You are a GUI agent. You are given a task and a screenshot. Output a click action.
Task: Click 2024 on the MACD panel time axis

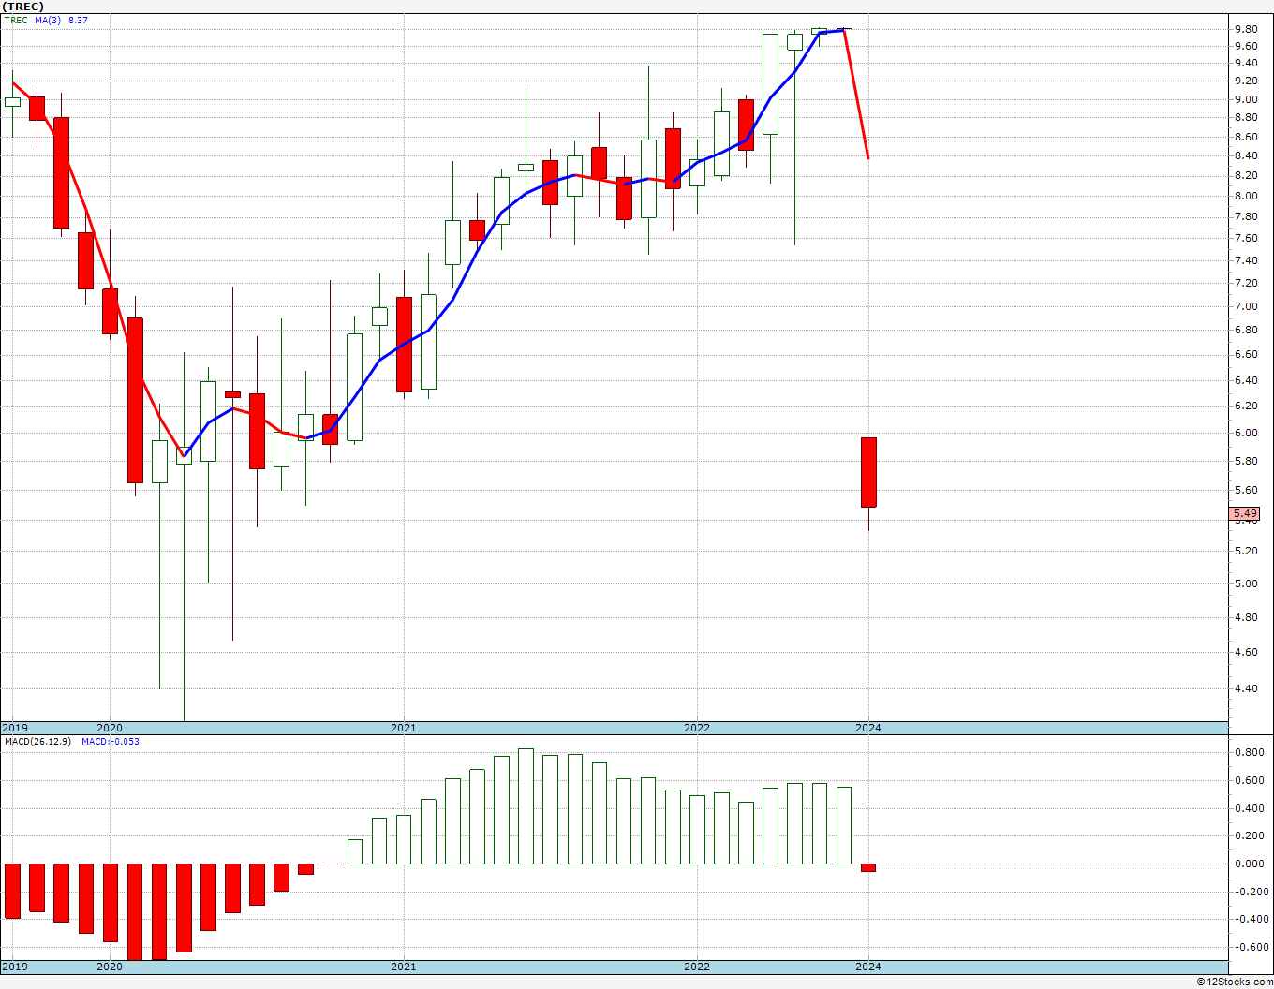868,967
